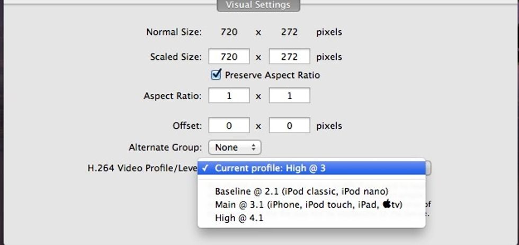
Task: Focus the second Aspect Ratio field
Action: pos(290,95)
